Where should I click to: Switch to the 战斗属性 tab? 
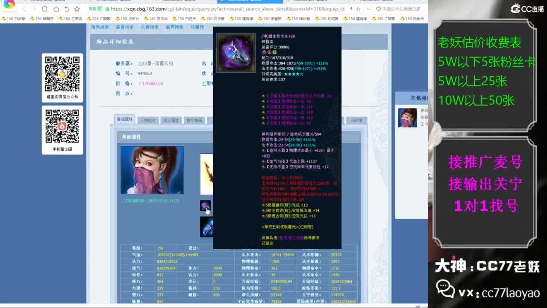click(x=171, y=121)
